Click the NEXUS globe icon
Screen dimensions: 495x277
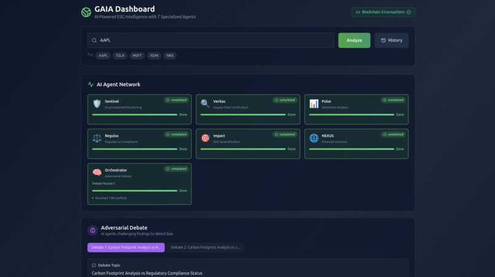point(314,138)
